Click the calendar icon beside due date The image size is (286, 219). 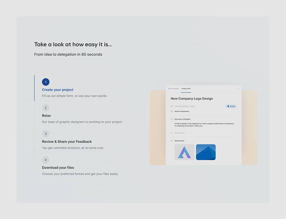172,106
